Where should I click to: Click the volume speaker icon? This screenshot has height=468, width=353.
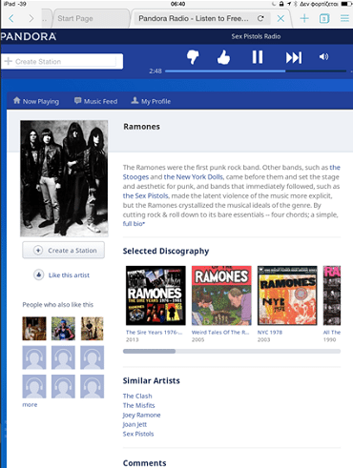(x=323, y=56)
